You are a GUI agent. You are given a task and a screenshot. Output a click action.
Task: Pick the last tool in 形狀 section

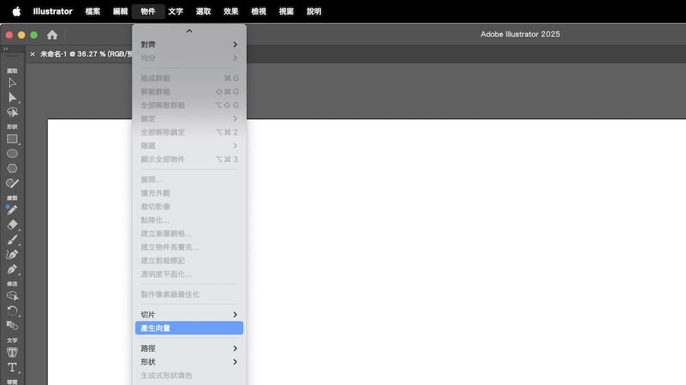(12, 183)
